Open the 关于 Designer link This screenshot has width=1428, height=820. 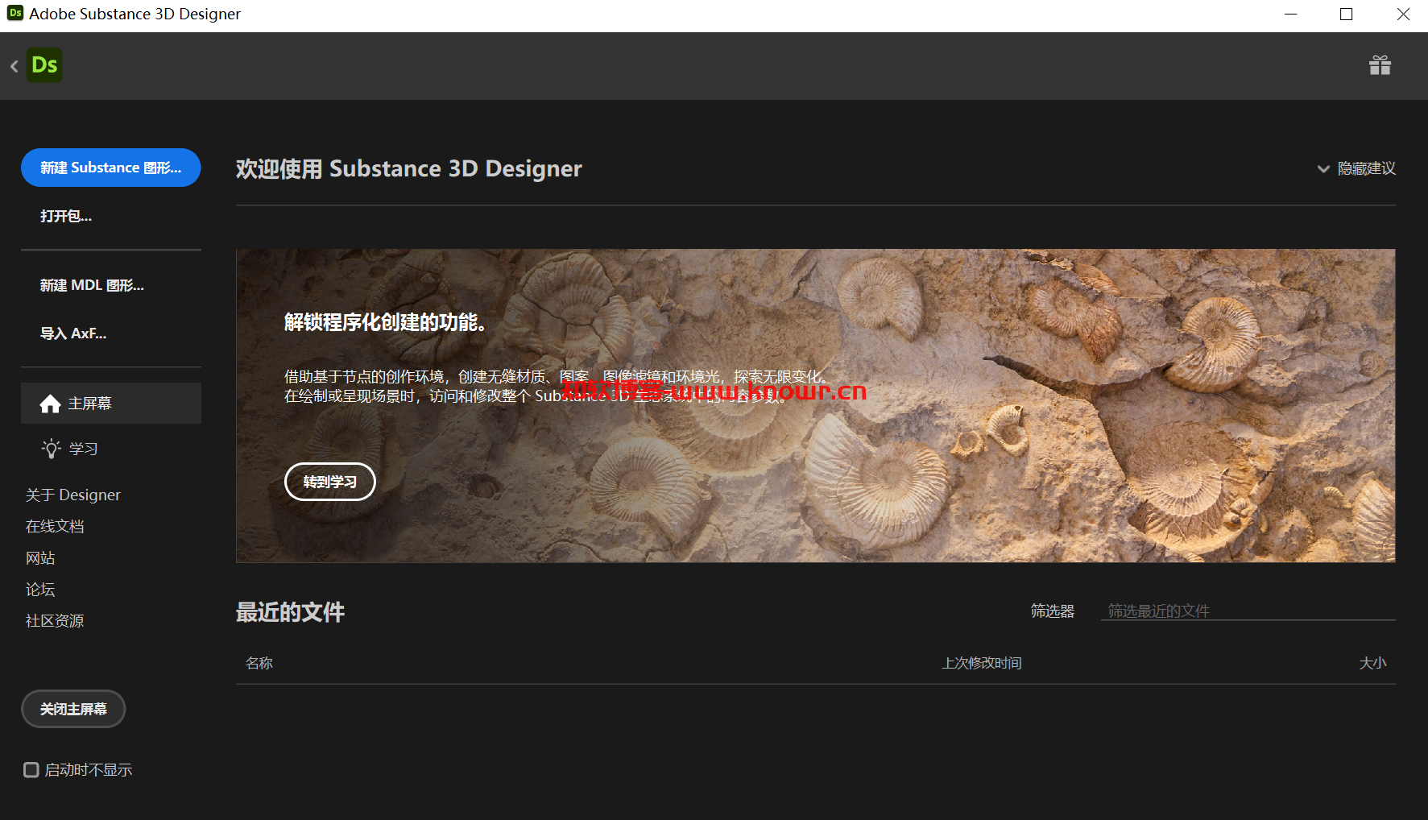point(73,495)
